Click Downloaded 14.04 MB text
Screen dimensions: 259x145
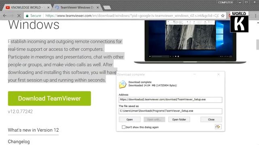(x=153, y=85)
